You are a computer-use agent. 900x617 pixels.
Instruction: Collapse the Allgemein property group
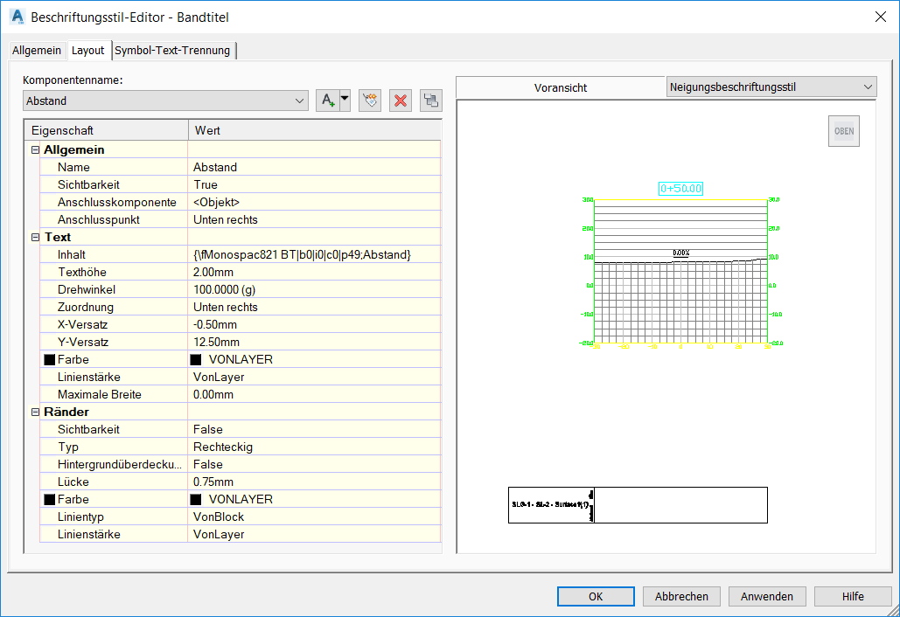tap(36, 149)
